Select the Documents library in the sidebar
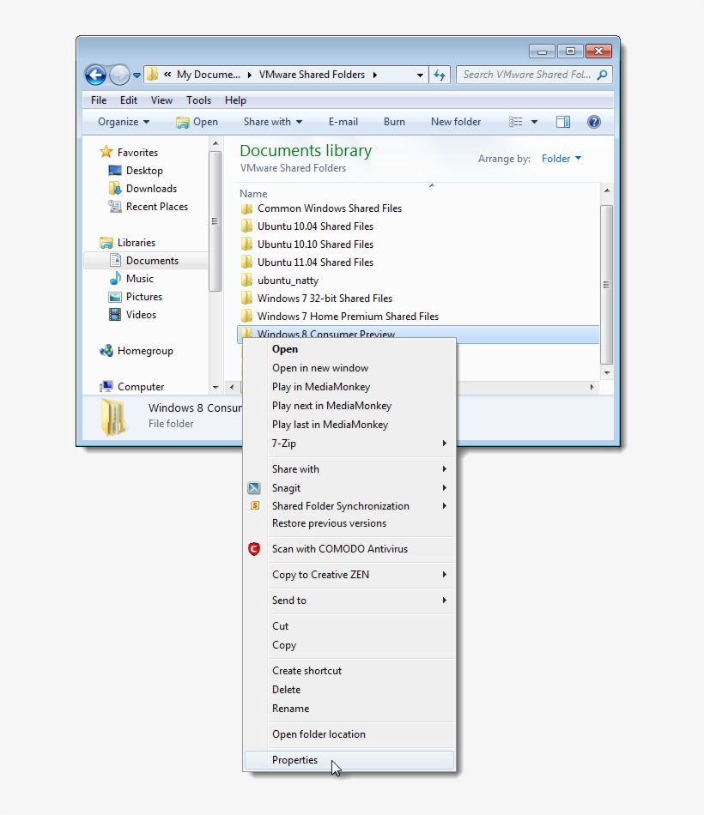The height and width of the screenshot is (815, 704). coord(153,260)
